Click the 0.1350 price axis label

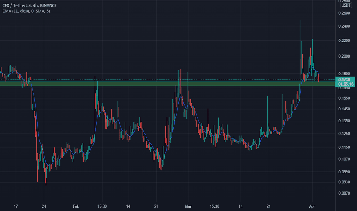coord(344,121)
